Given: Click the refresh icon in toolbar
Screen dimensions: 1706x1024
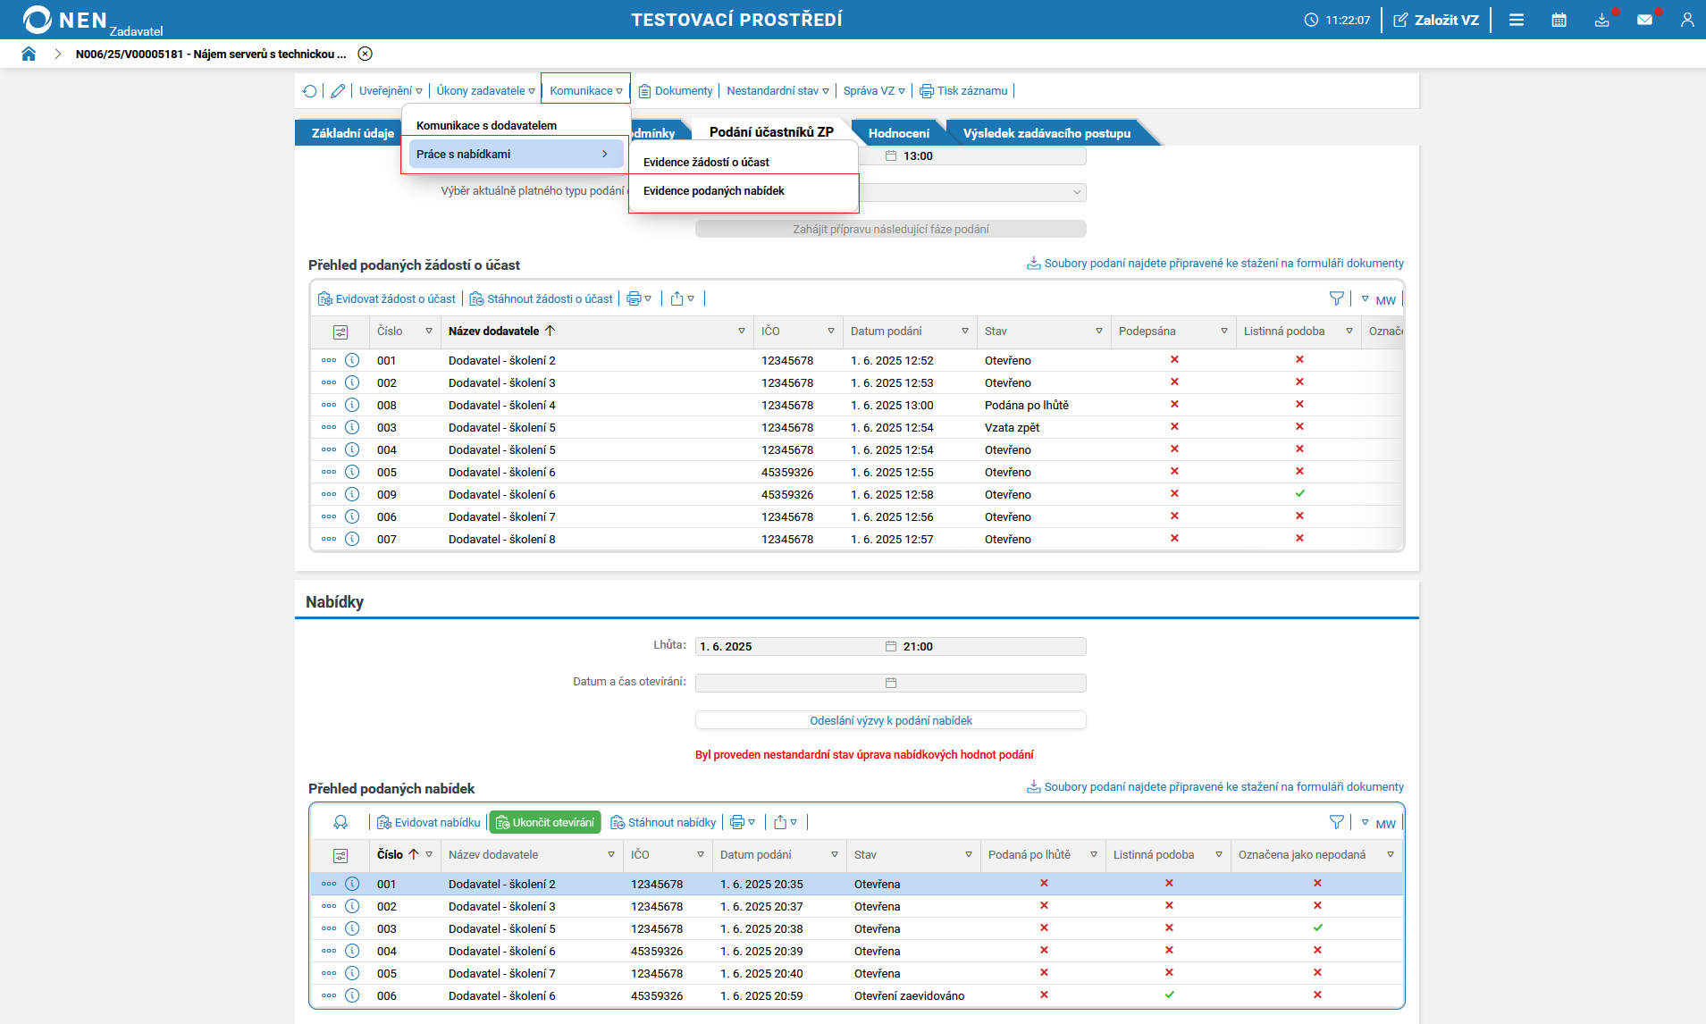Looking at the screenshot, I should tap(309, 91).
